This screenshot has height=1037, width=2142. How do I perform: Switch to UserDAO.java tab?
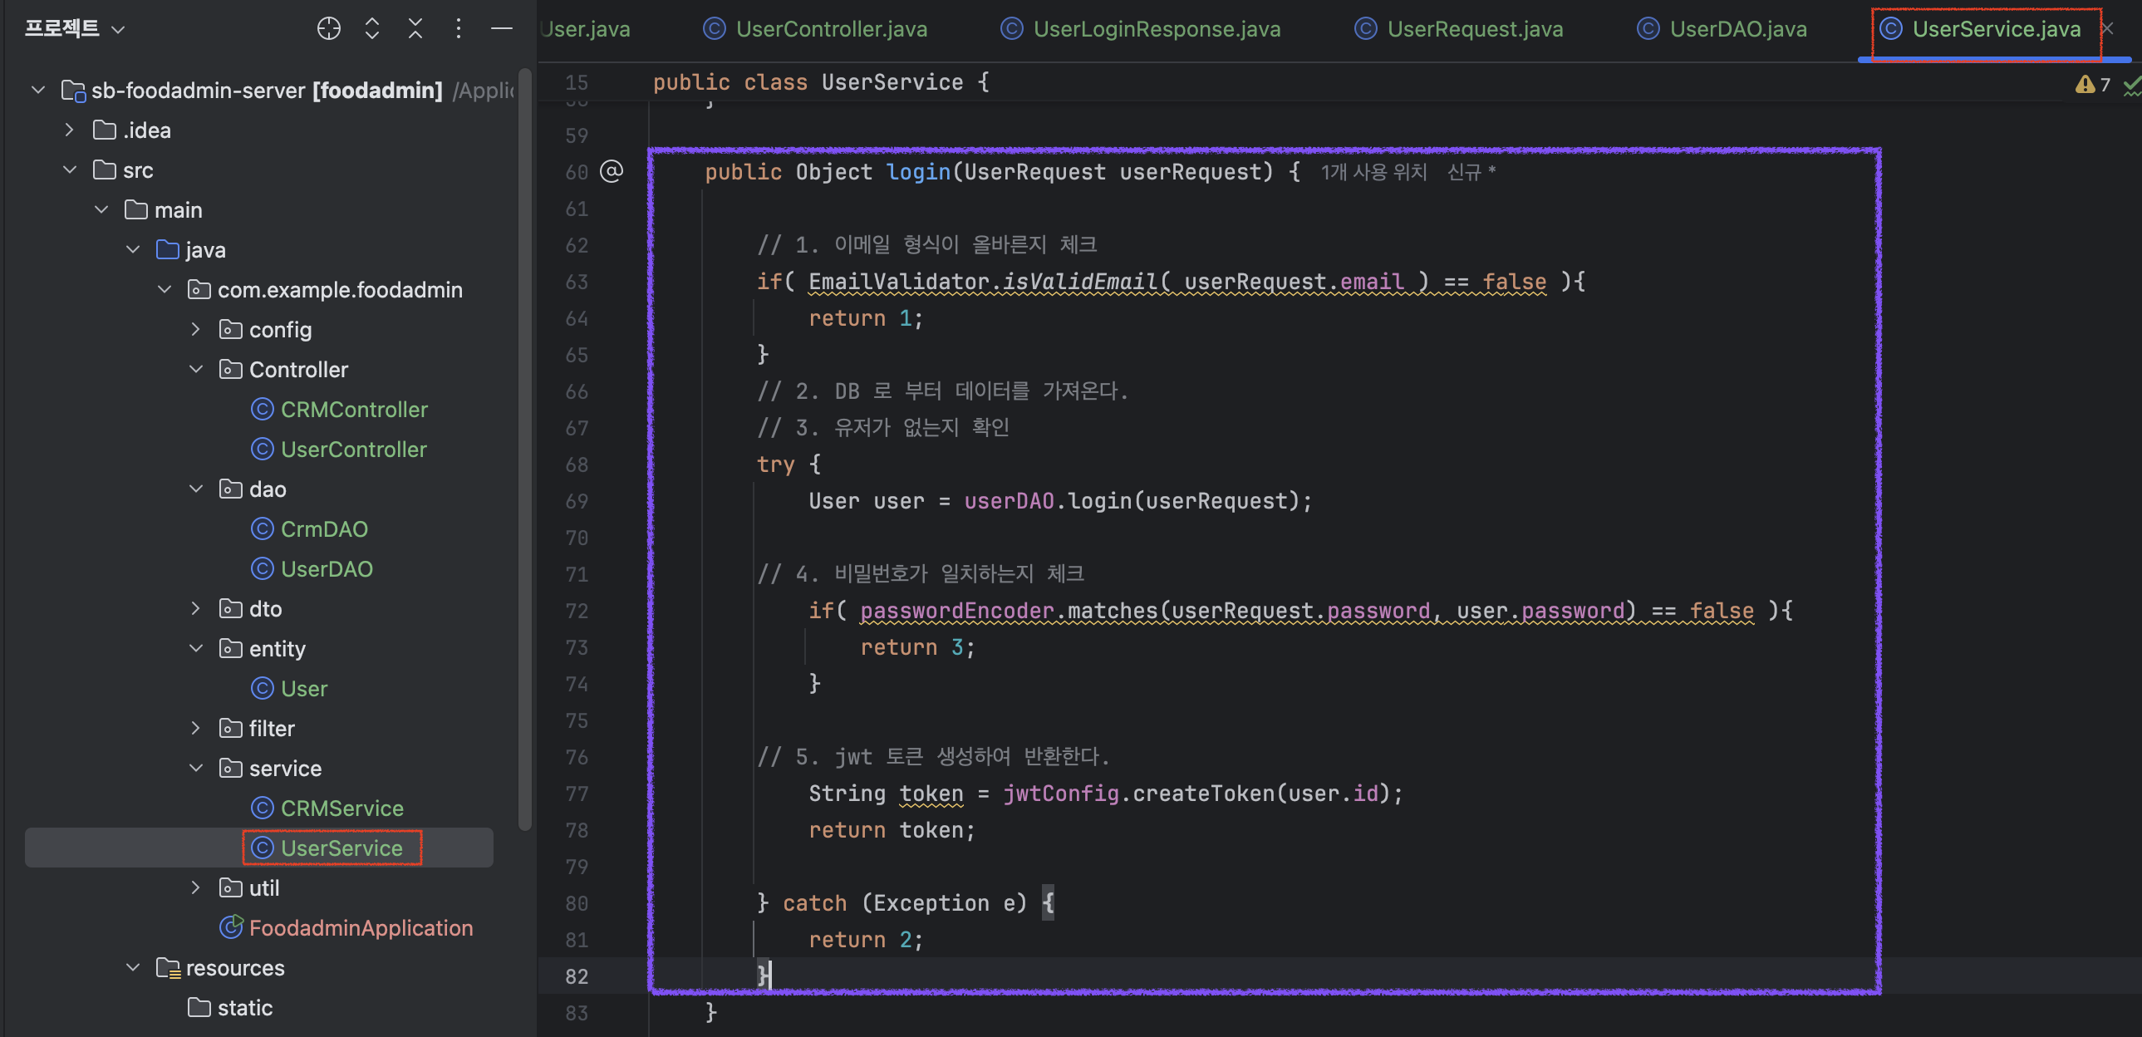[1722, 29]
